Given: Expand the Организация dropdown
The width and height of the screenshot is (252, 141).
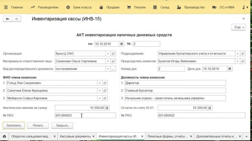Looking at the screenshot, I should pos(108,54).
